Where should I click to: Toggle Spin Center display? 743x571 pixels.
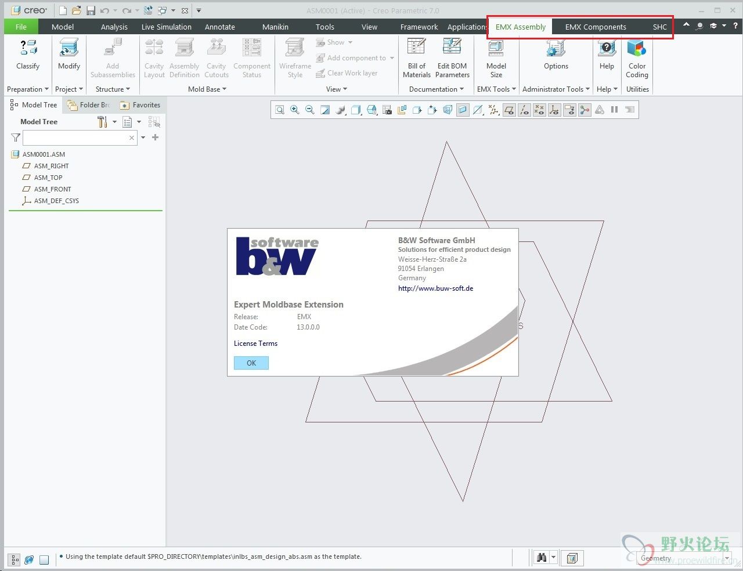click(x=585, y=110)
